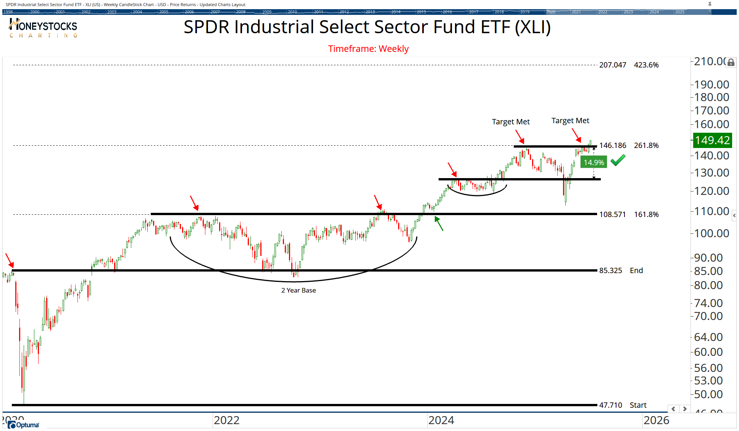Screen dimensions: 739x431
Task: Select the 2025 segment on the year navigator
Action: click(680, 12)
